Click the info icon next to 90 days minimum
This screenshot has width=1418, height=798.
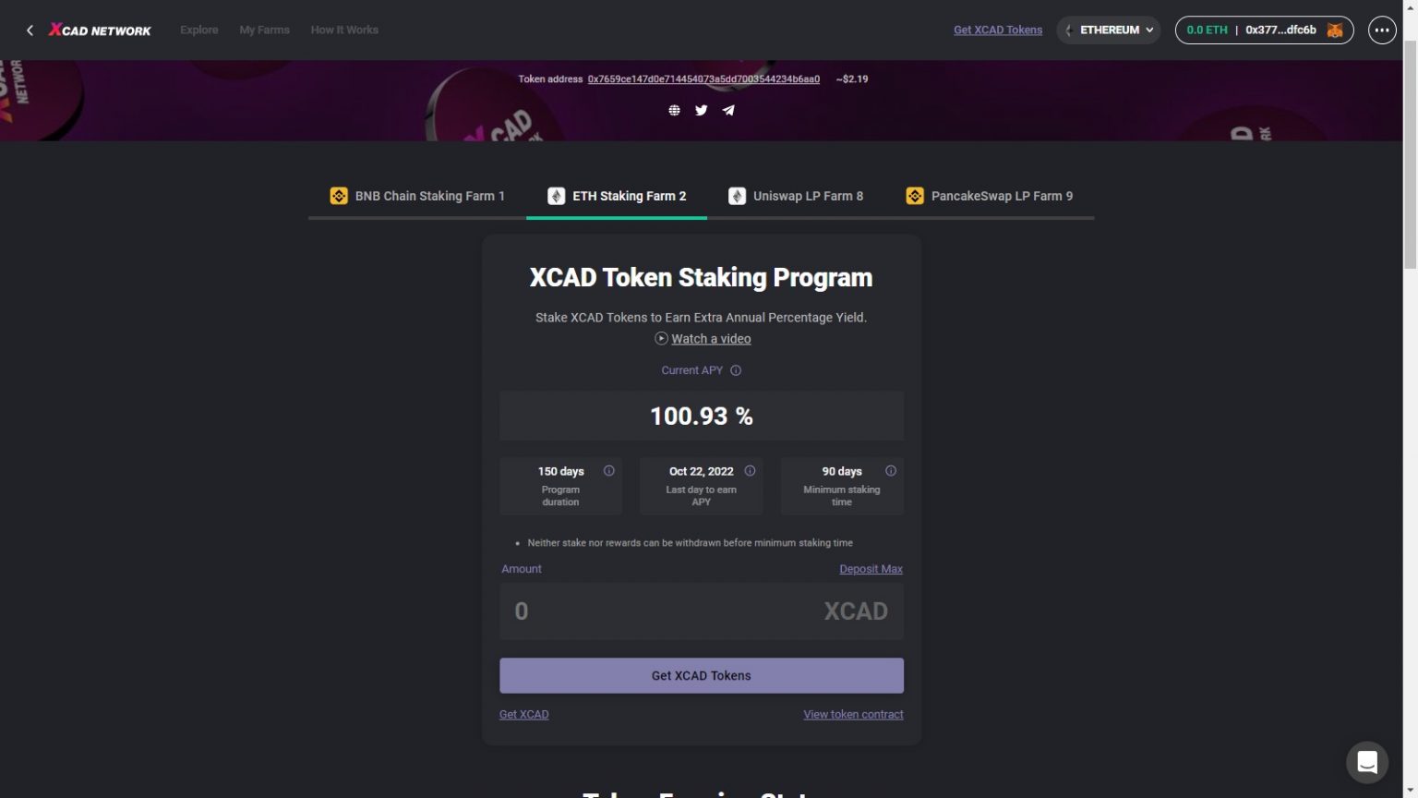click(891, 470)
